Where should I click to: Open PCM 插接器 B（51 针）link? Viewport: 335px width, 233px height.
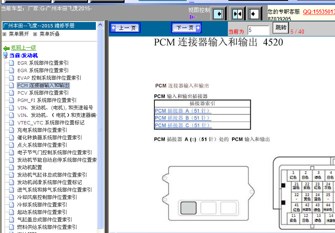pos(183,118)
